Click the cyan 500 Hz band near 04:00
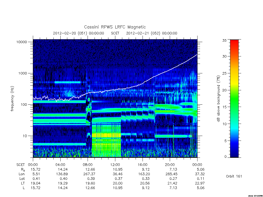 click(x=68, y=82)
